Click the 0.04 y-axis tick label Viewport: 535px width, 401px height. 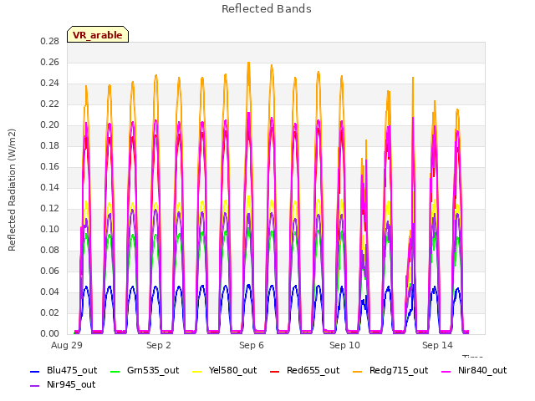50,292
